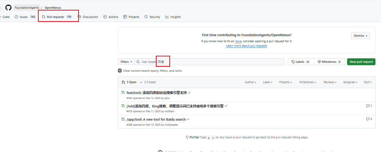The image size is (381, 152).
Task: Click the checkmark status icon on PR #478
Action: click(226, 106)
